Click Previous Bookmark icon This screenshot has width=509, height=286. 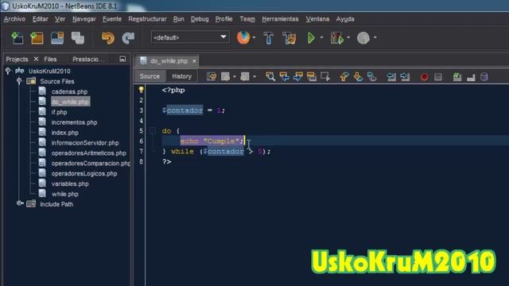point(344,76)
